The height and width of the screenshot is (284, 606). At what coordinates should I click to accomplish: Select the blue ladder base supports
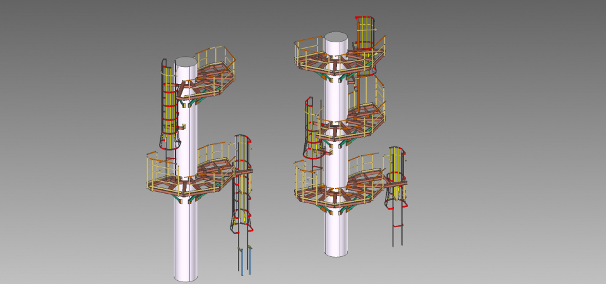click(244, 260)
